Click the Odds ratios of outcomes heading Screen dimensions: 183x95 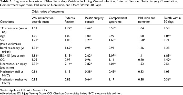[x=48, y=11]
